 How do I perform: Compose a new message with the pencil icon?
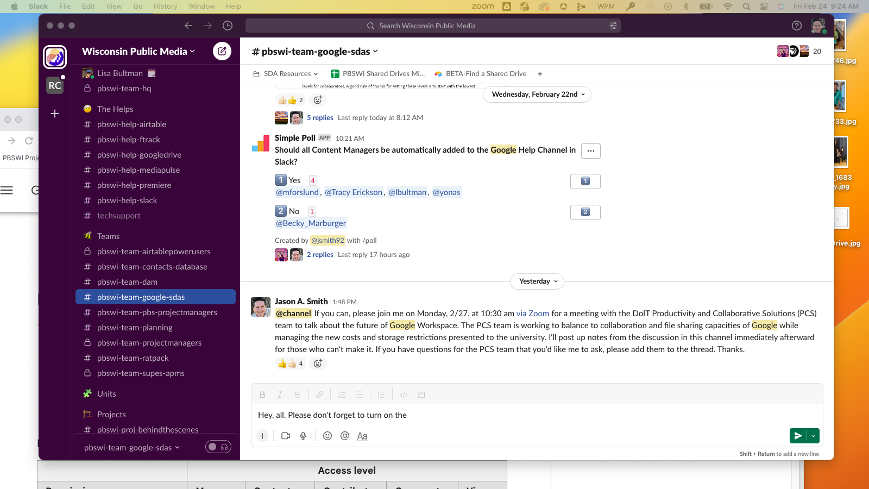point(222,51)
